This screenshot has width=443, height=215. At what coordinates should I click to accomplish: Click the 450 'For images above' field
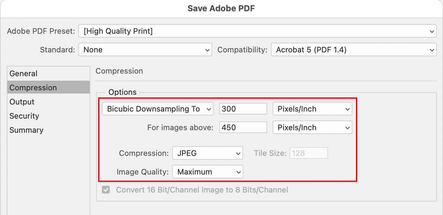coord(243,127)
